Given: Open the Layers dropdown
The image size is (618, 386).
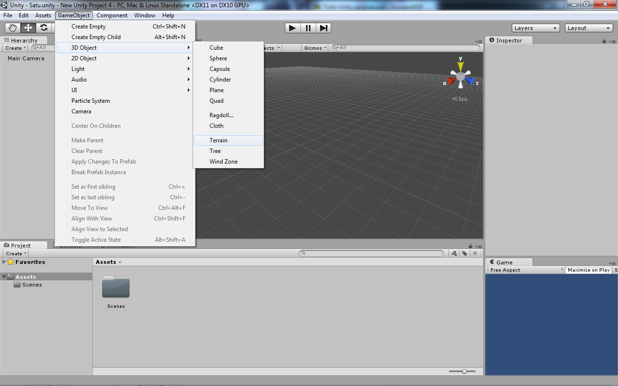Looking at the screenshot, I should pos(536,28).
